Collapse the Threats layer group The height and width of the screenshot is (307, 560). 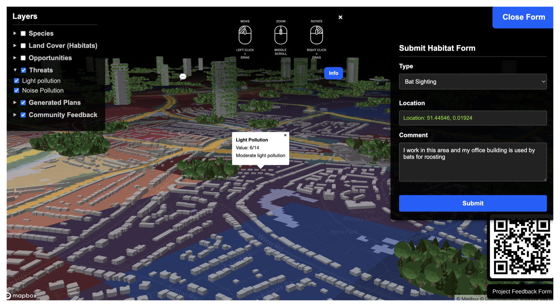(15, 70)
